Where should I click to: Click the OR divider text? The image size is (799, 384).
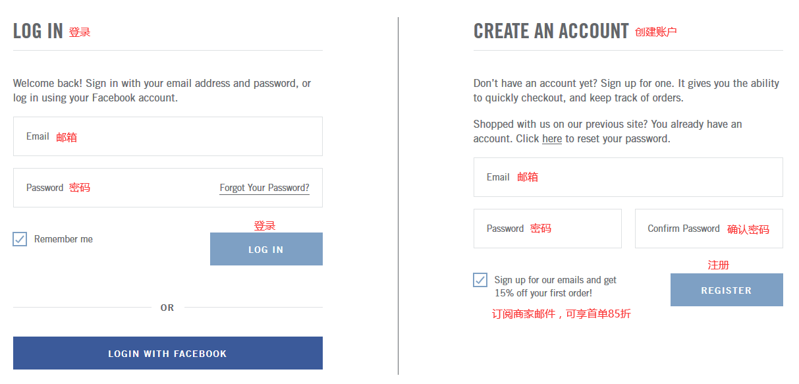pos(167,308)
